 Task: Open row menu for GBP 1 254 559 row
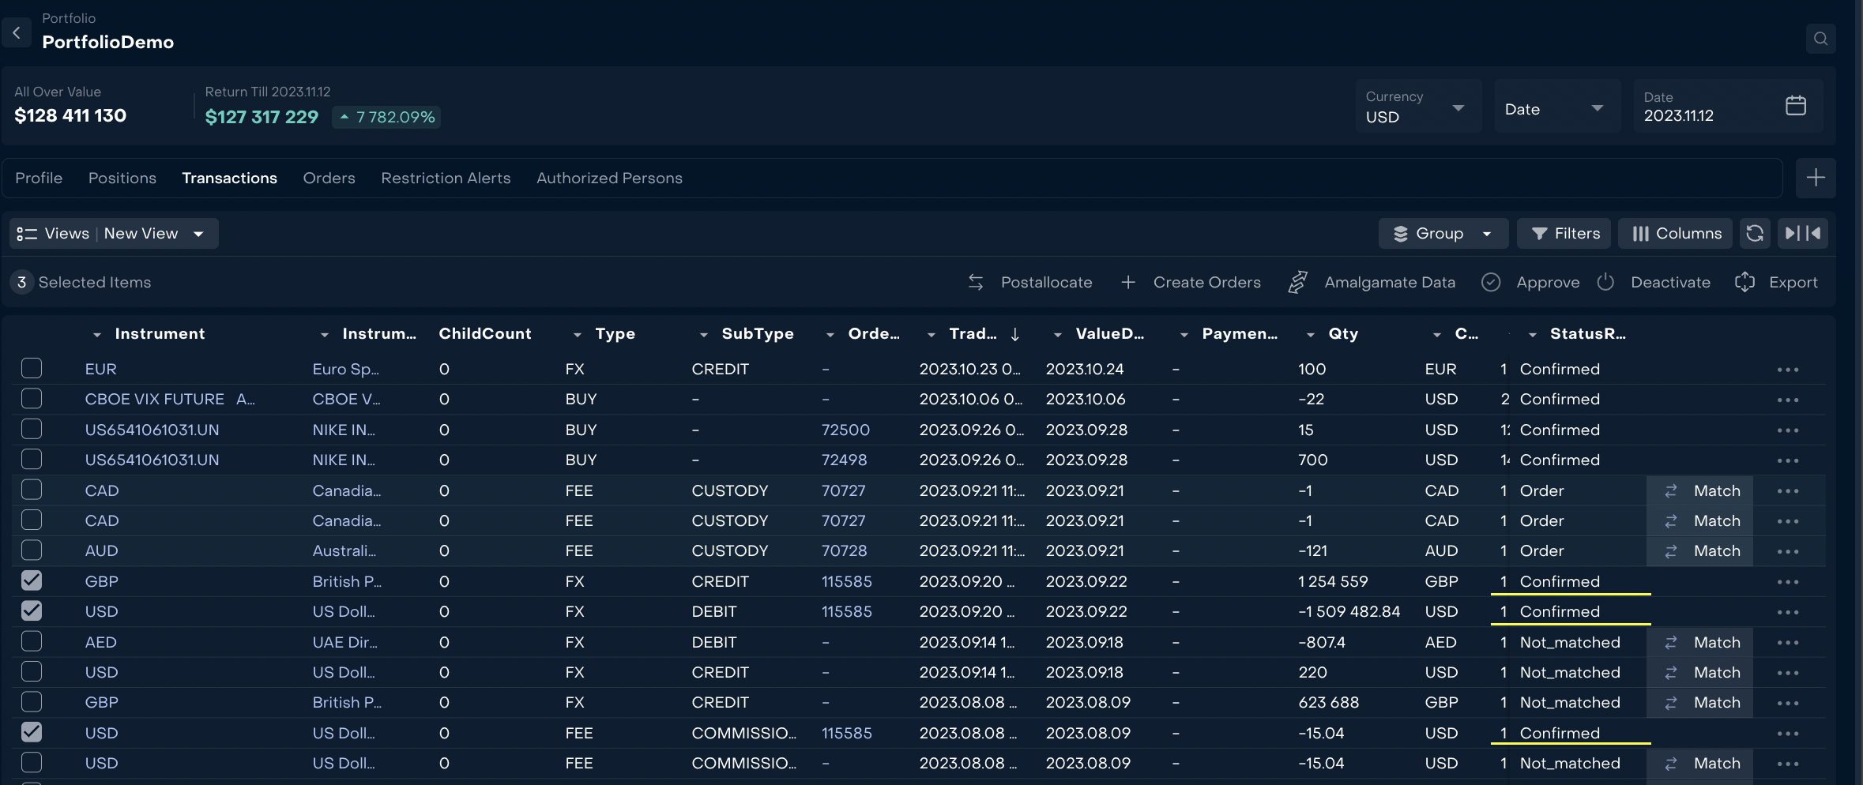[x=1787, y=582]
